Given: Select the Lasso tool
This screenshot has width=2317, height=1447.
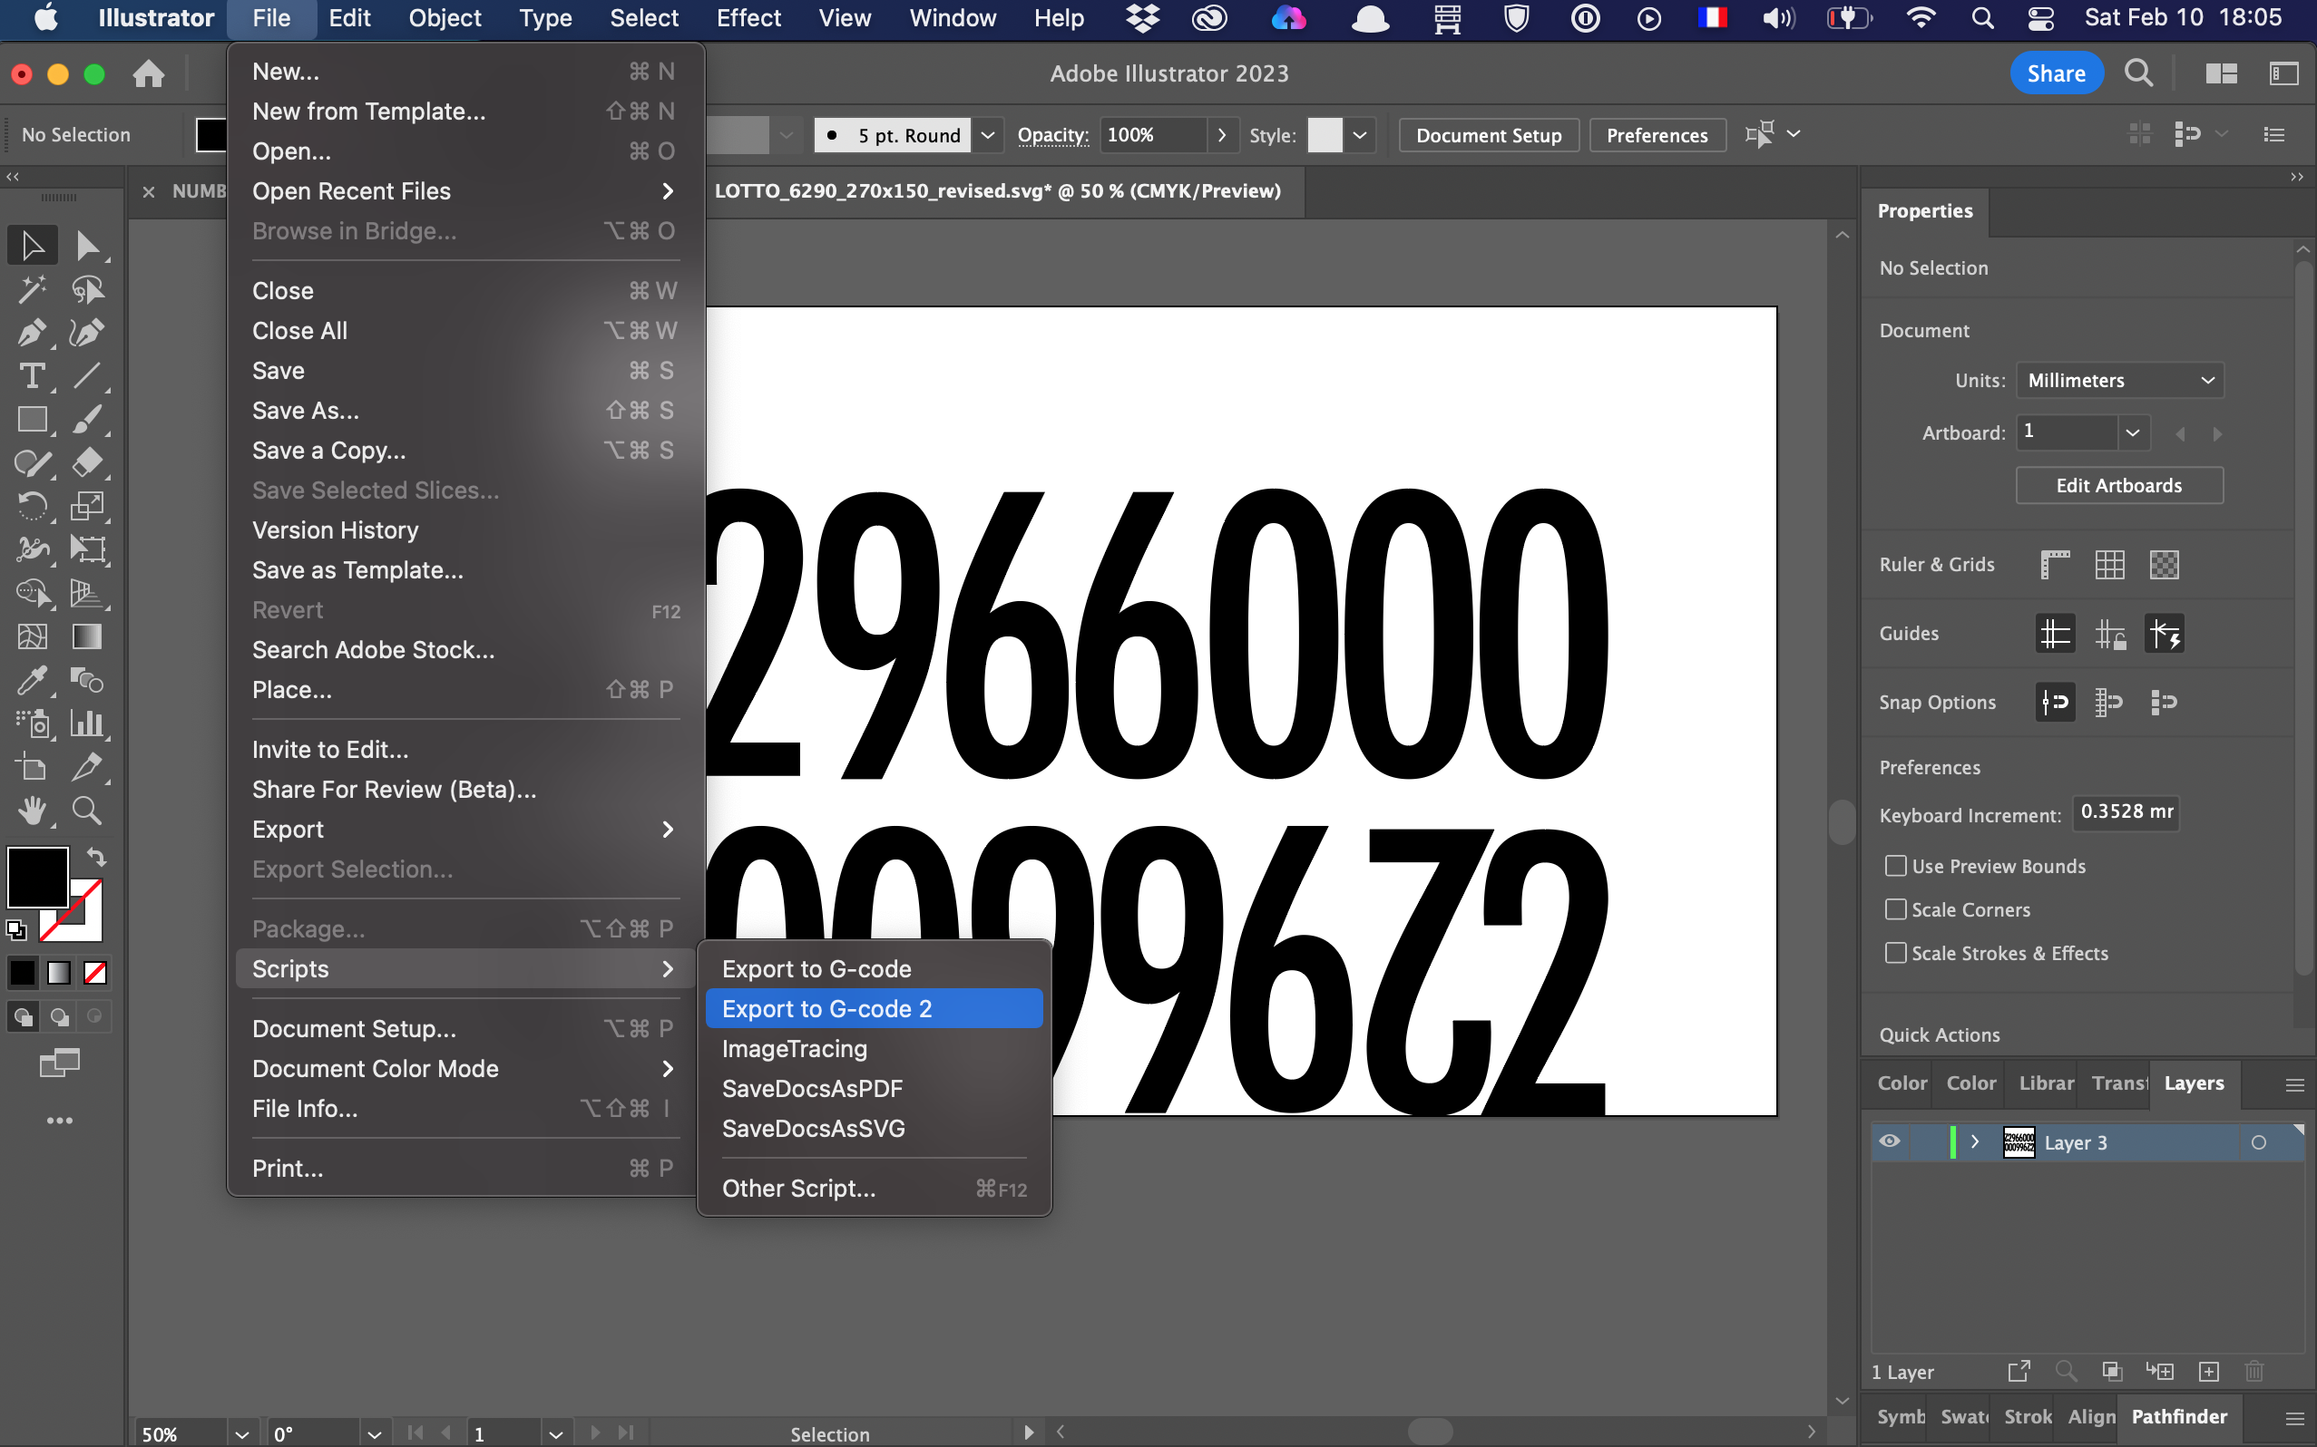Looking at the screenshot, I should [x=87, y=289].
